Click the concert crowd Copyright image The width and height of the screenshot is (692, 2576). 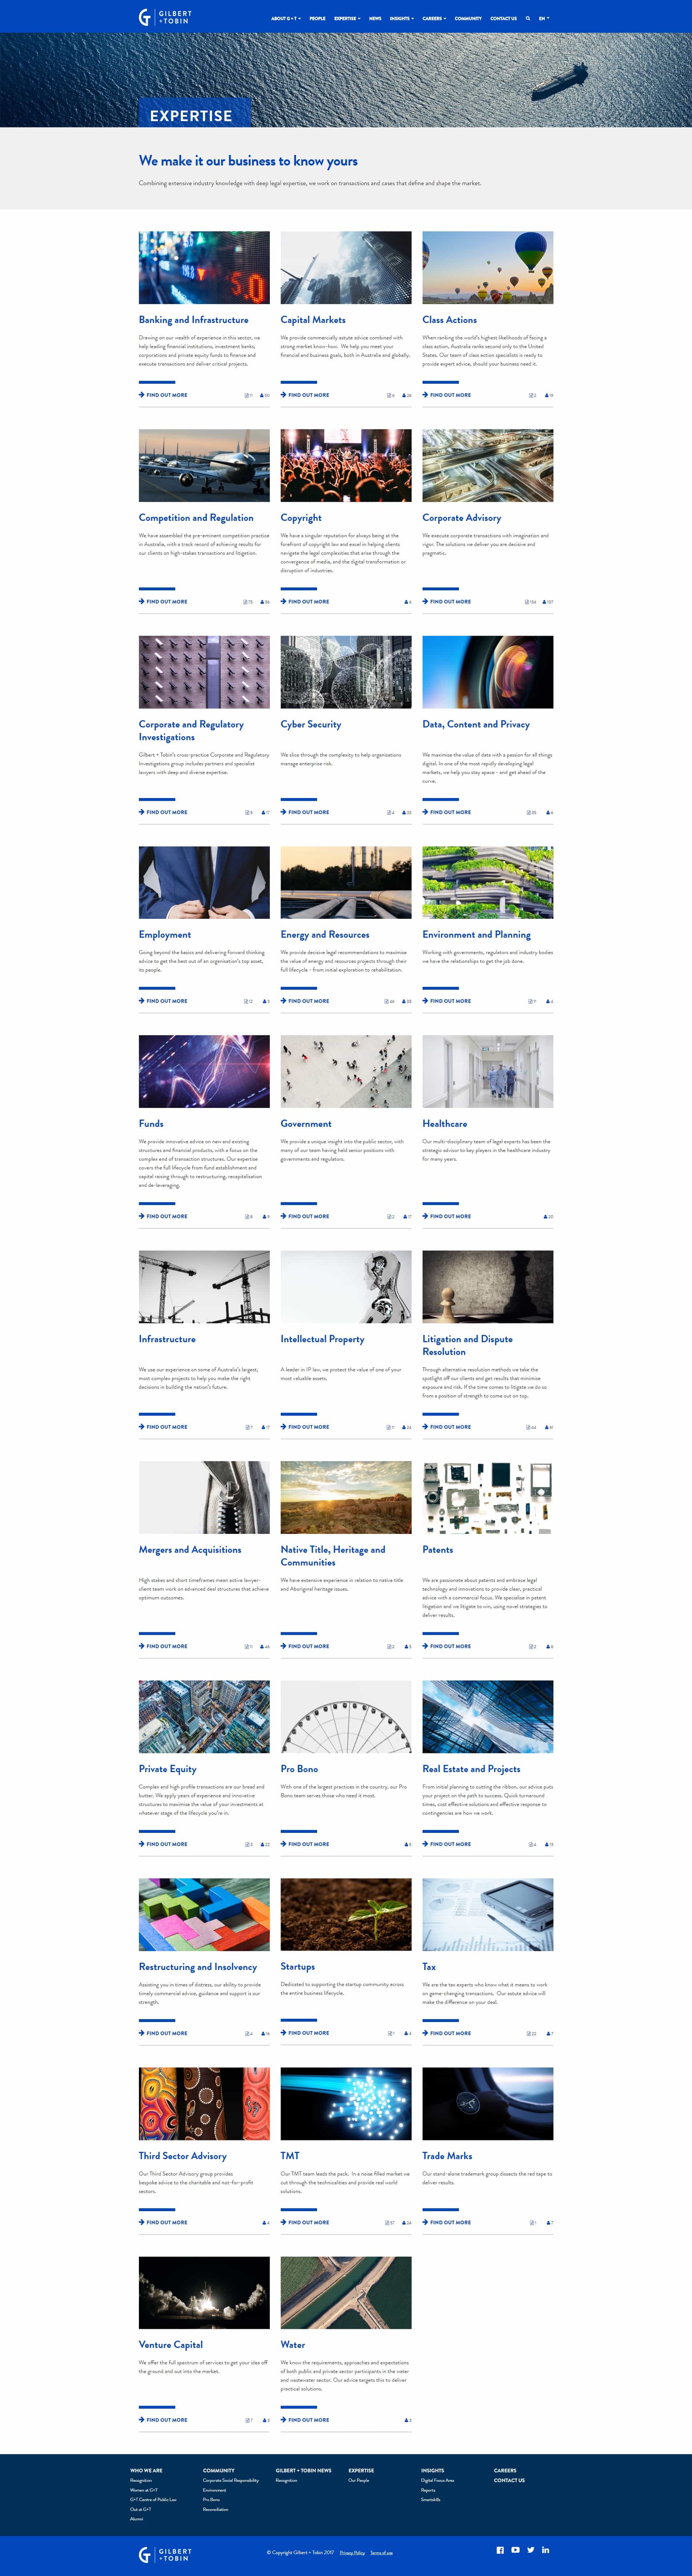coord(346,466)
